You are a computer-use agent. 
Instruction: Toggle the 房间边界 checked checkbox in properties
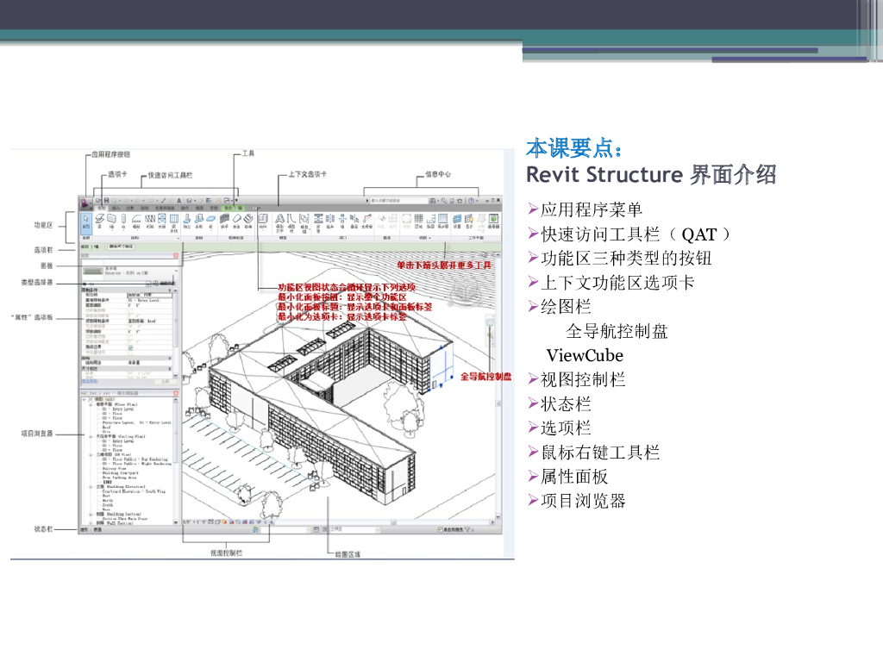pos(131,348)
